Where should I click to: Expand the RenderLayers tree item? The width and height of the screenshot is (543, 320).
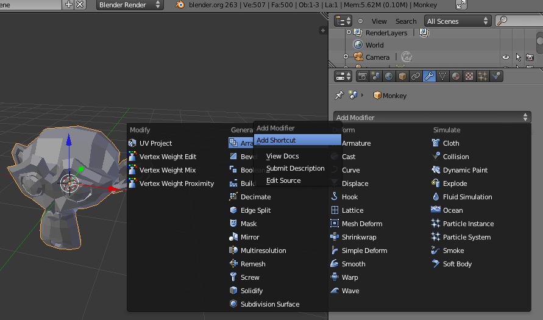(x=349, y=32)
